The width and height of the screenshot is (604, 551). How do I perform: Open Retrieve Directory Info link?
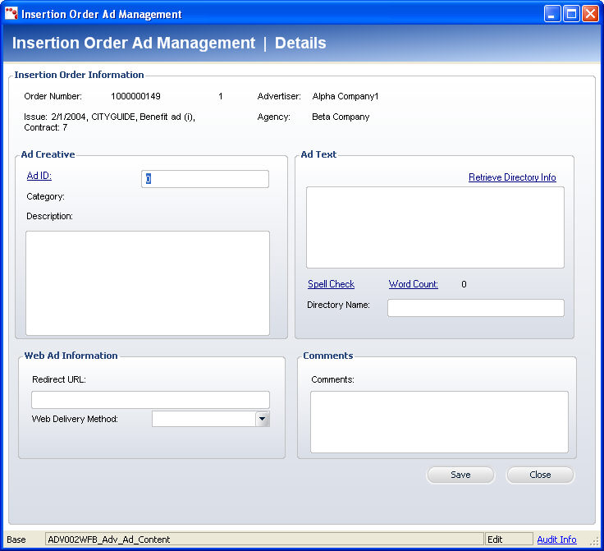512,177
